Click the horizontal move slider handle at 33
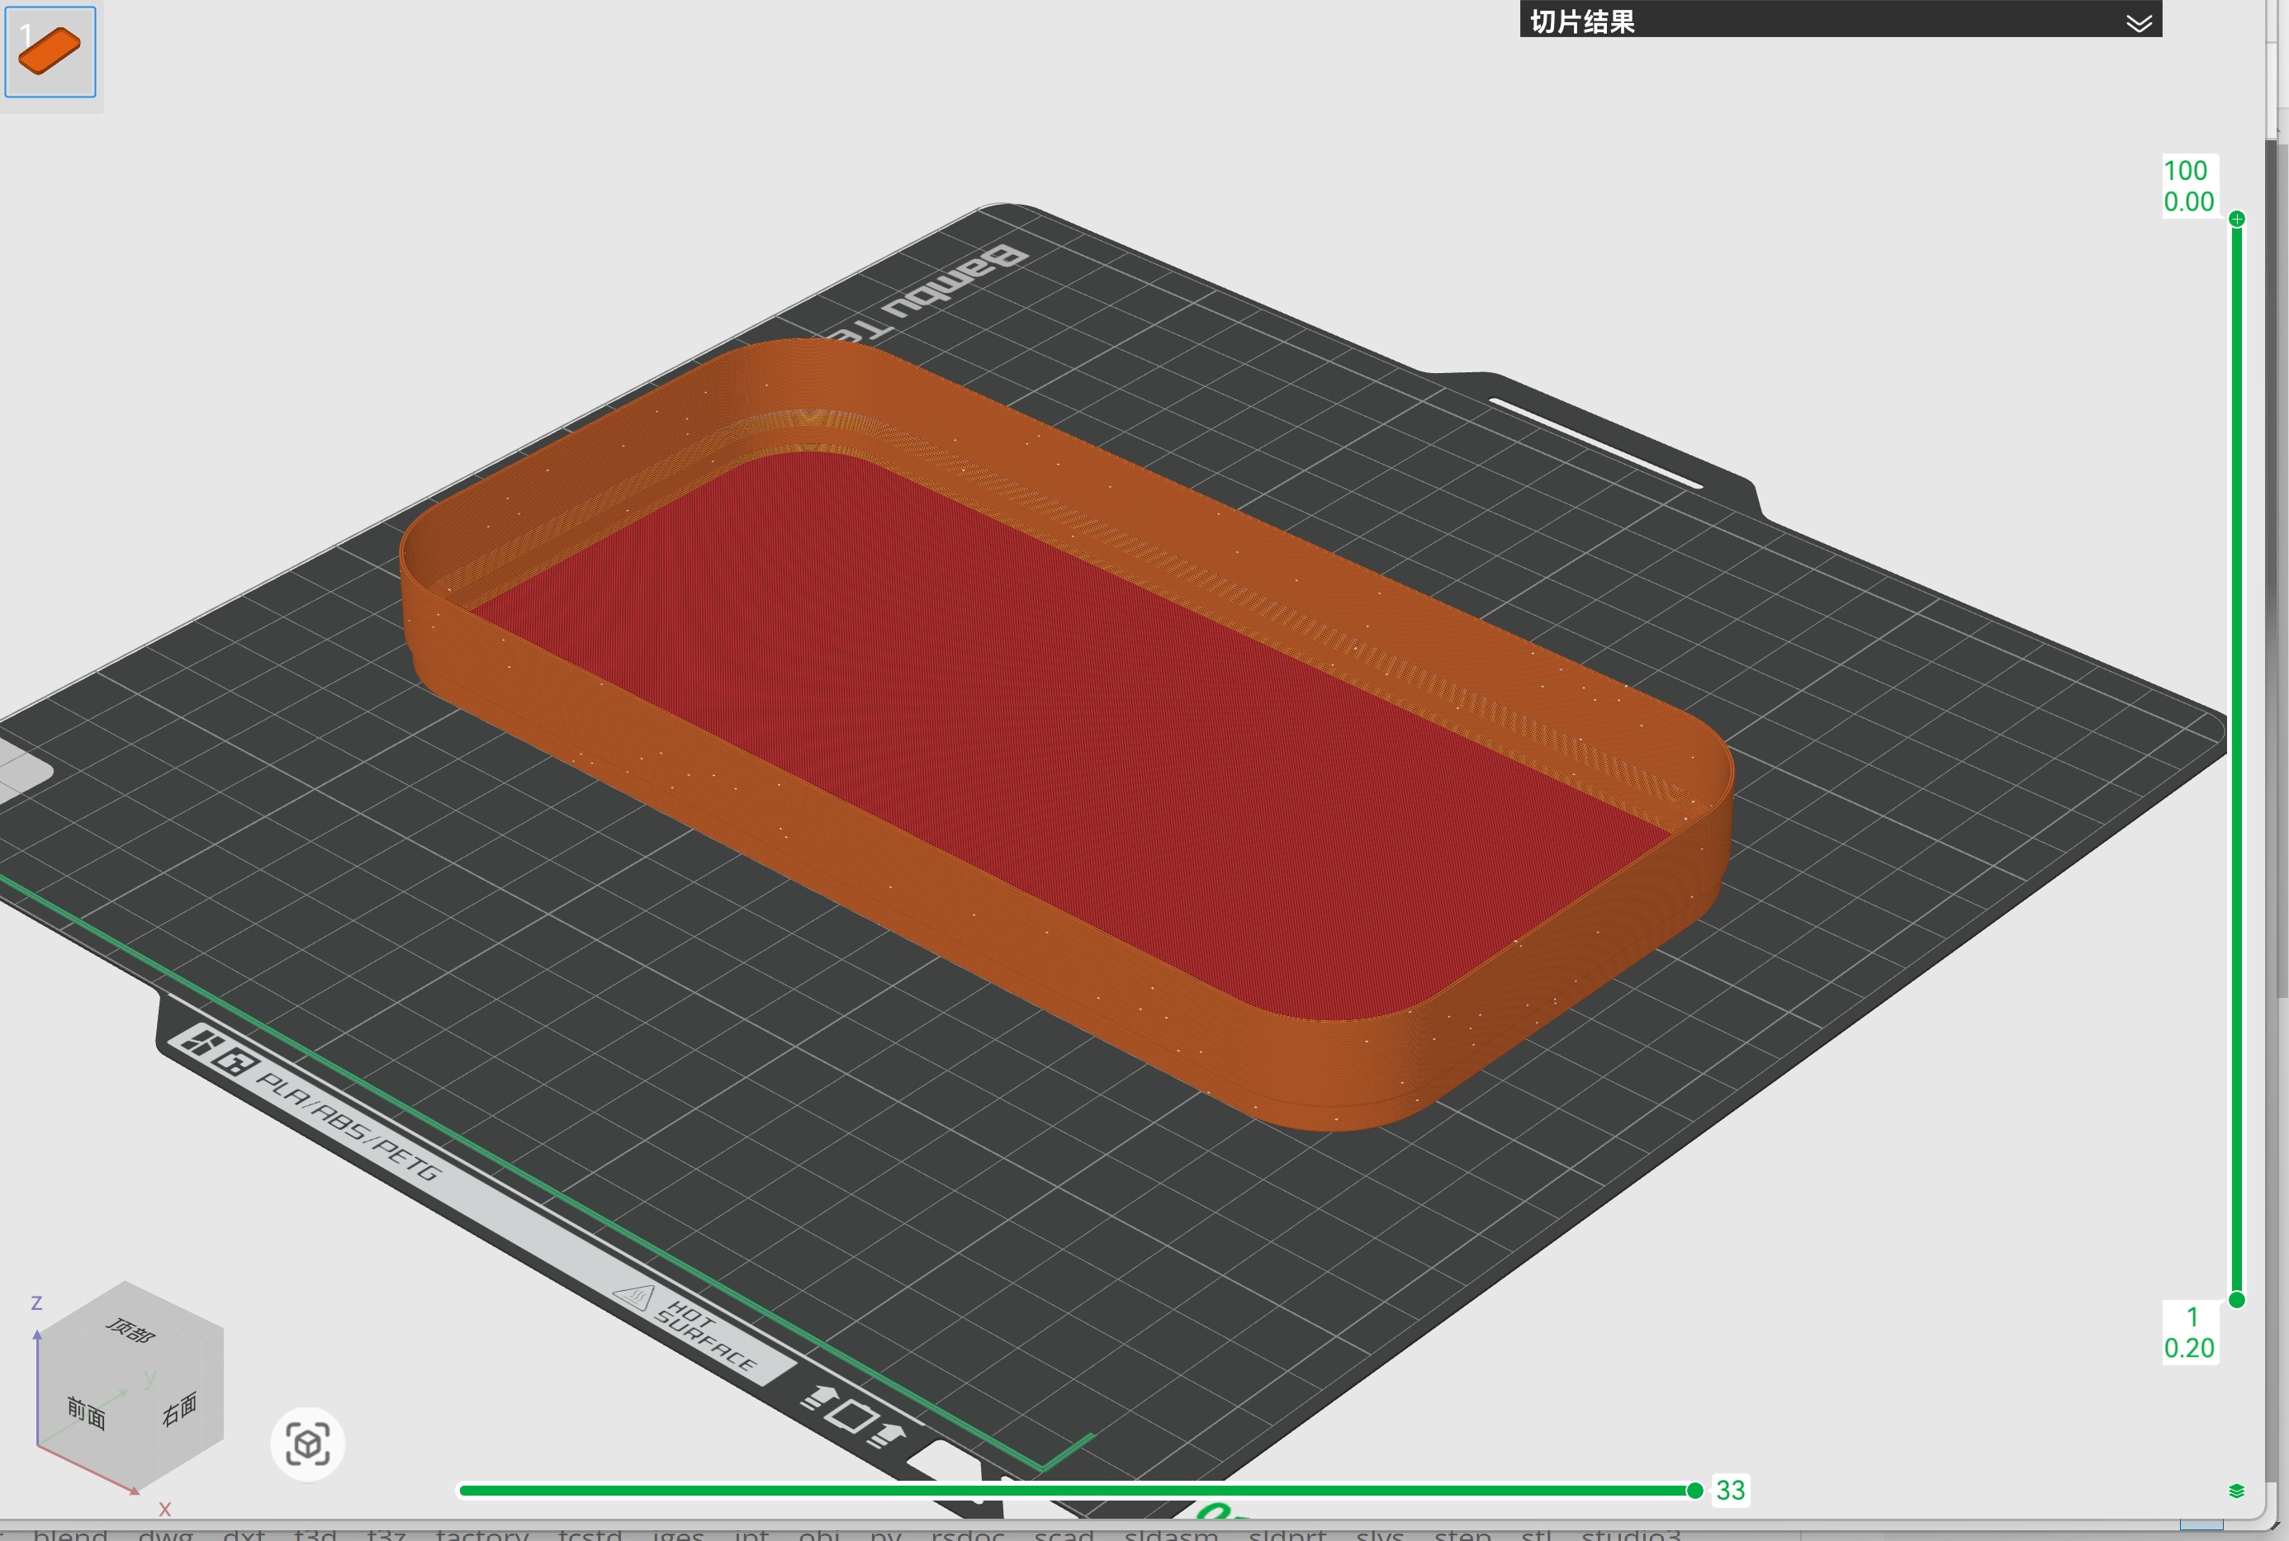Image resolution: width=2289 pixels, height=1541 pixels. [x=1695, y=1491]
